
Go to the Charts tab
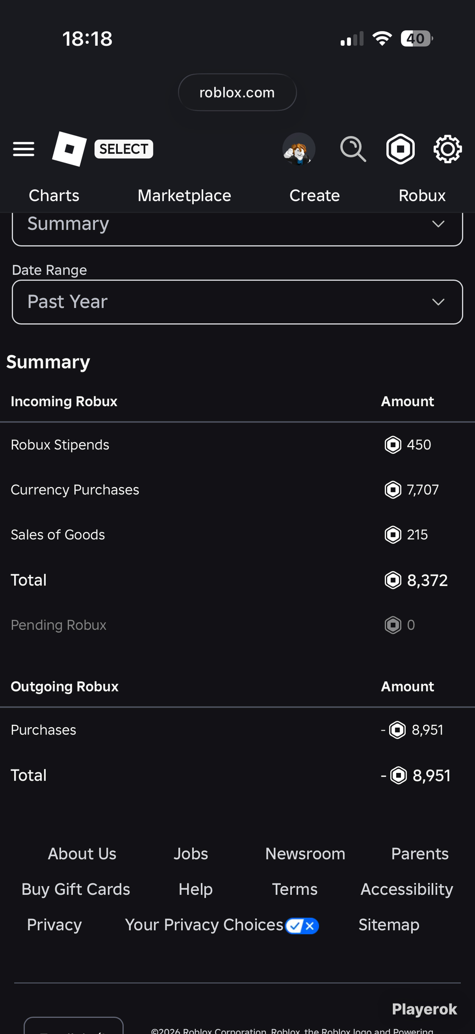[54, 195]
